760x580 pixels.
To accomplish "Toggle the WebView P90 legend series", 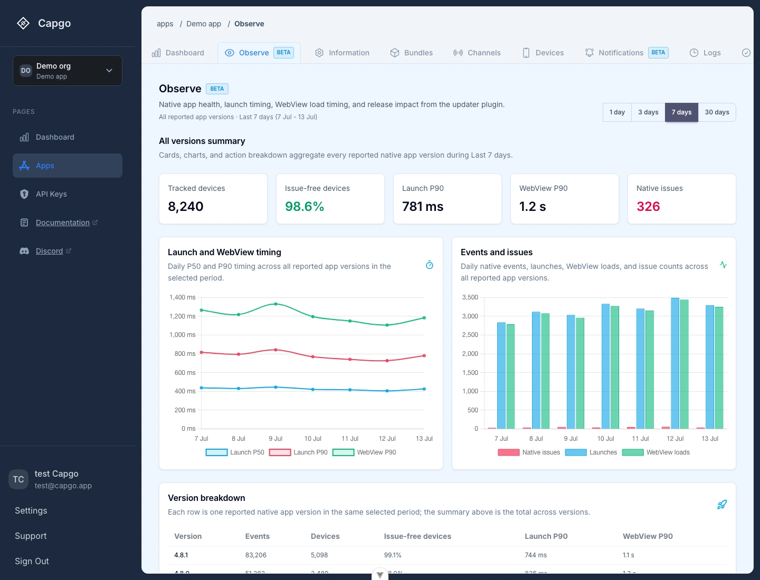I will (364, 452).
